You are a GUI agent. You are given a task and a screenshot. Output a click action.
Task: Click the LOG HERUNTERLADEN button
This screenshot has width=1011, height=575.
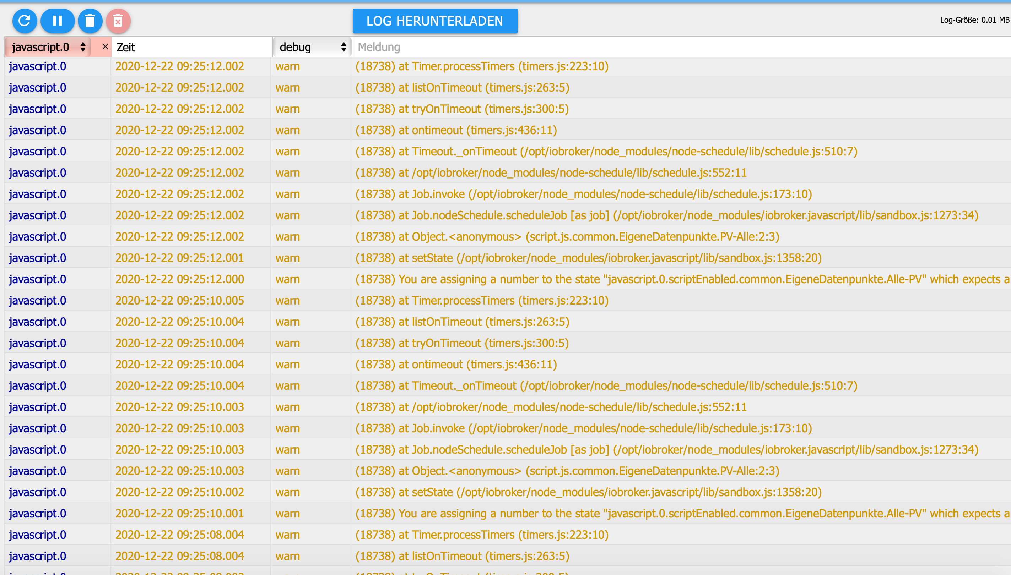(x=435, y=21)
